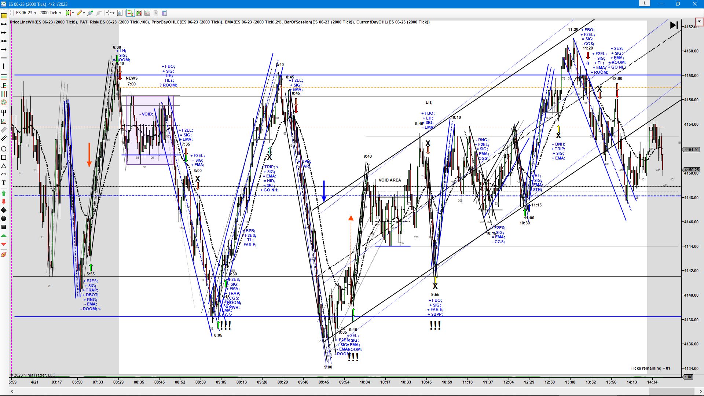This screenshot has width=704, height=396.
Task: Click the 14:34 time axis label
Action: point(652,382)
